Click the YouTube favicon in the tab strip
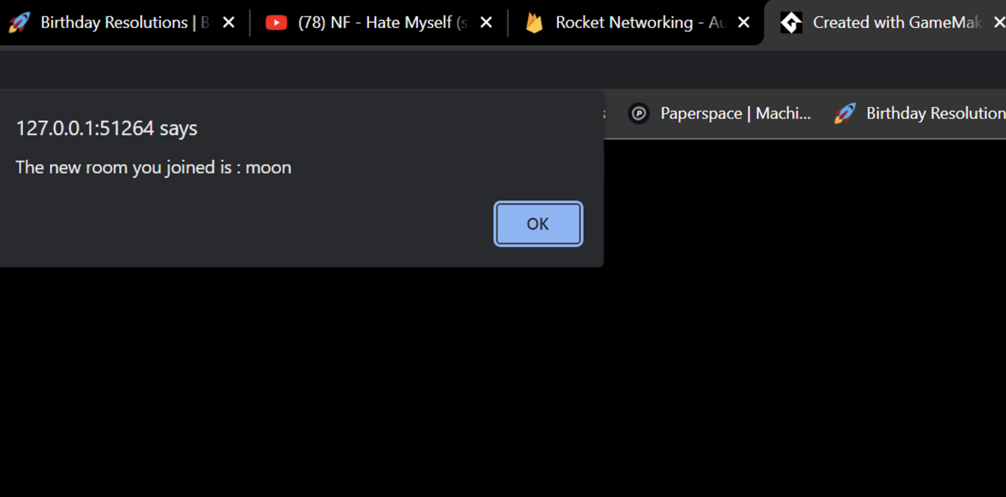This screenshot has width=1006, height=497. point(276,23)
